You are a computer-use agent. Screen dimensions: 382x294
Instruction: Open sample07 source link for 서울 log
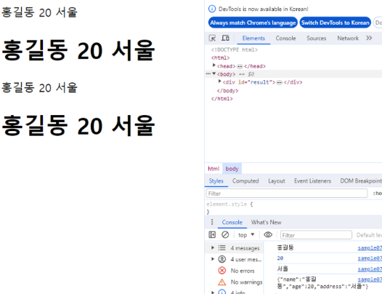pyautogui.click(x=370, y=269)
